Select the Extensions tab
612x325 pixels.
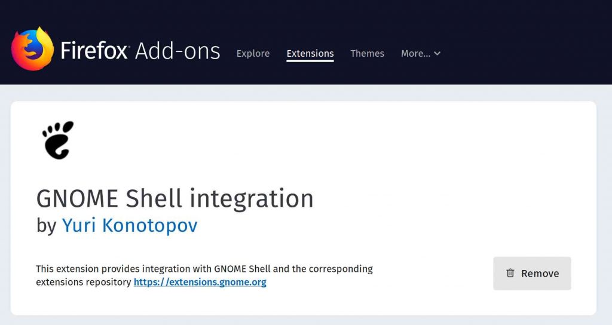point(310,54)
